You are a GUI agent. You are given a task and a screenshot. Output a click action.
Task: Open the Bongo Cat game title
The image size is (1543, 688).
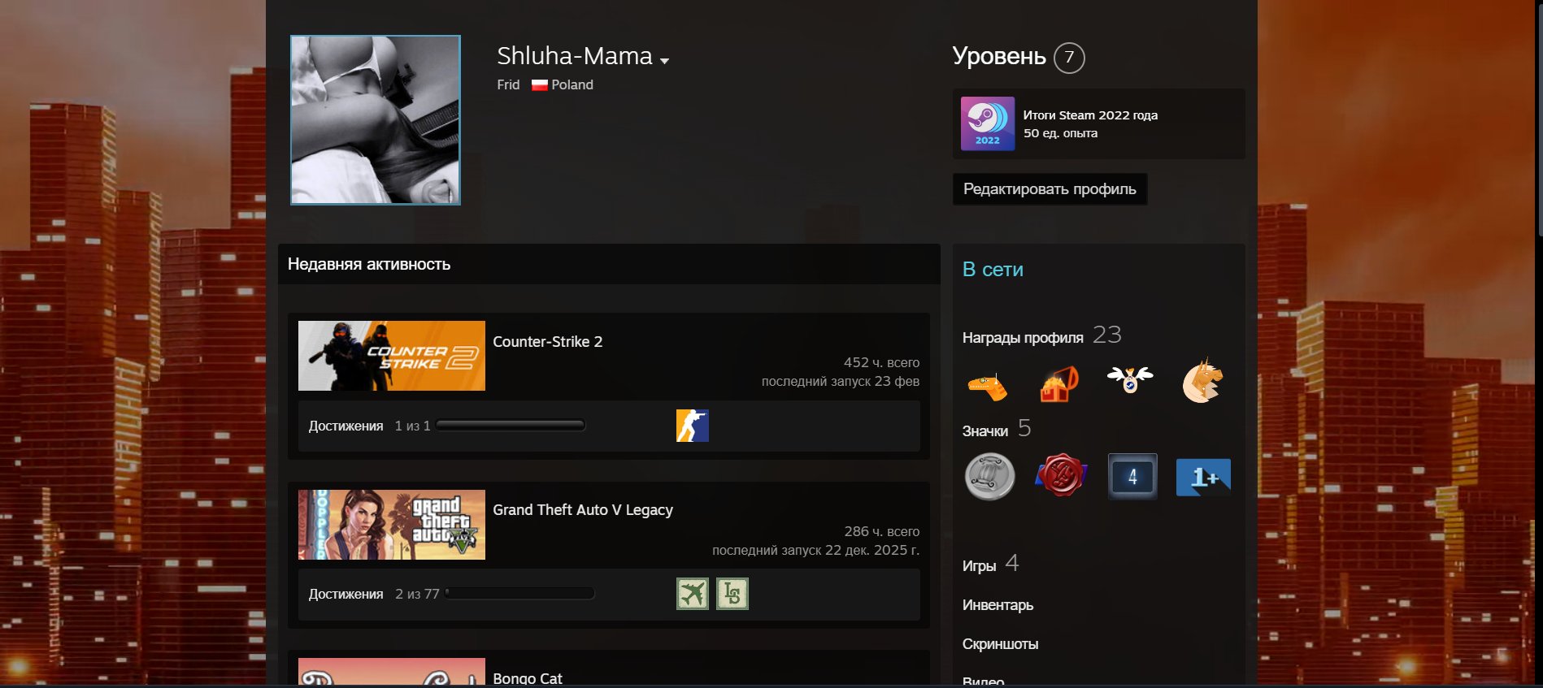(528, 678)
